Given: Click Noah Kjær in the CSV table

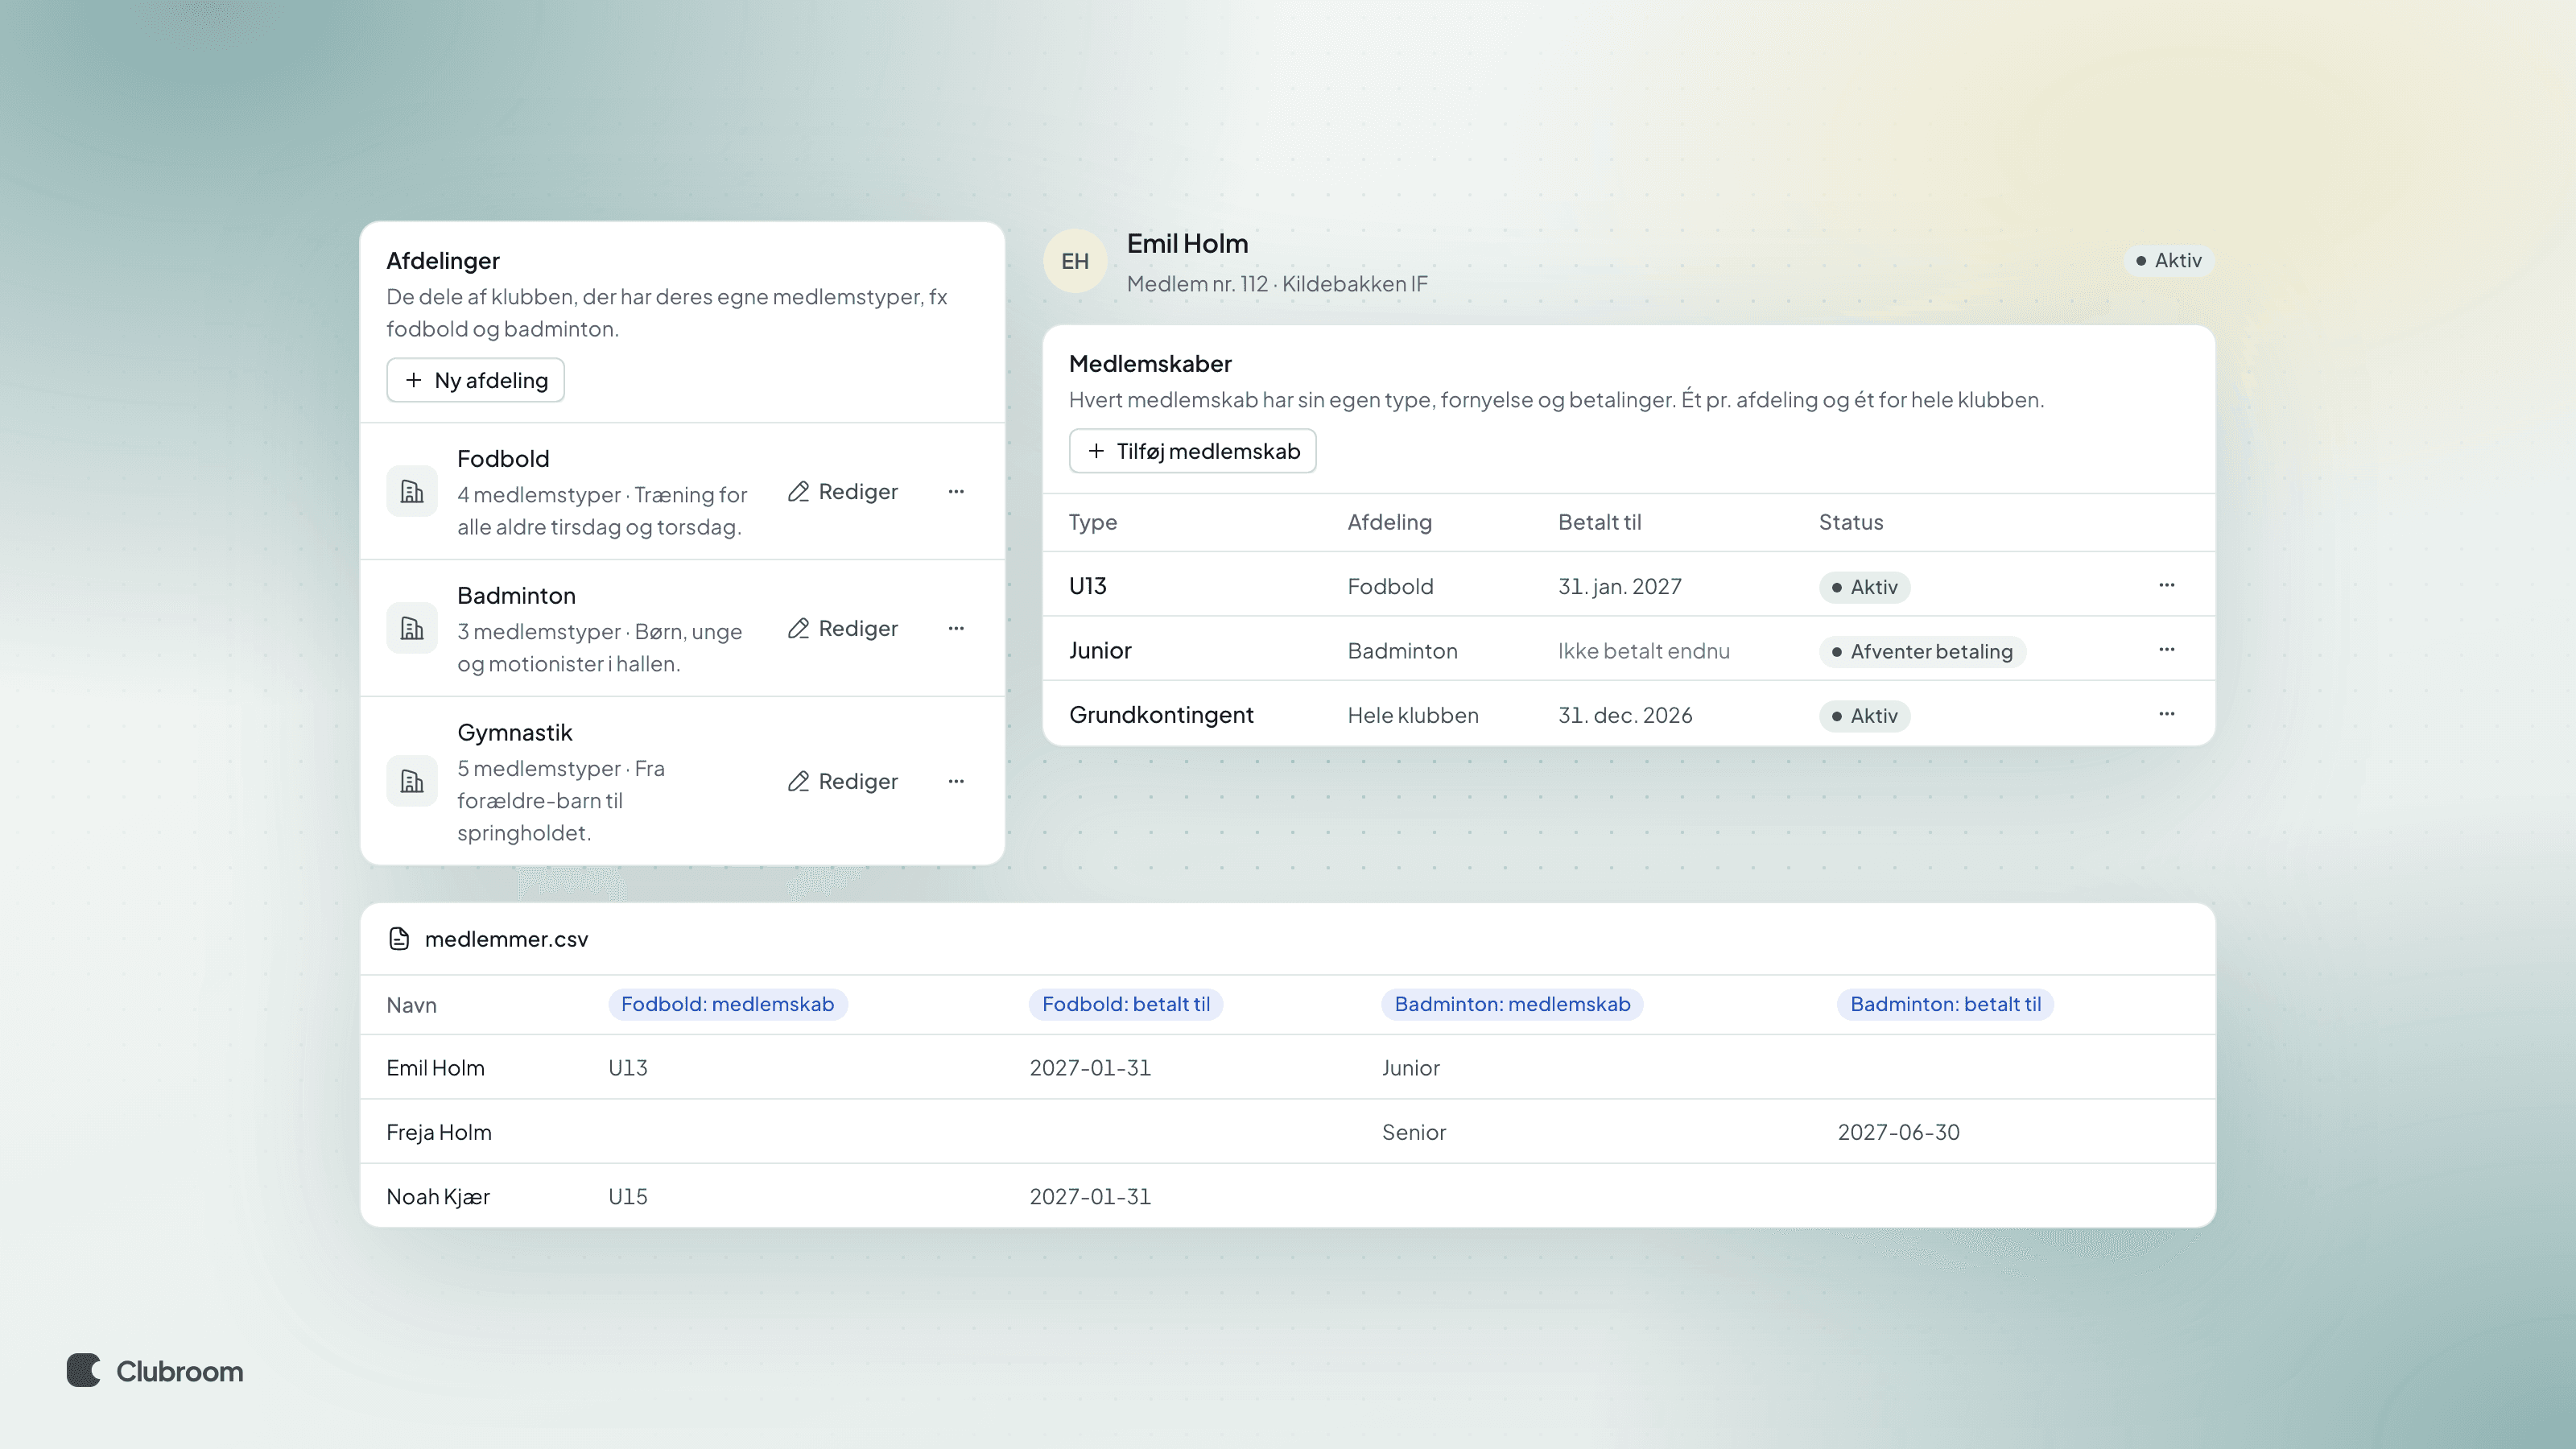Looking at the screenshot, I should tap(438, 1196).
